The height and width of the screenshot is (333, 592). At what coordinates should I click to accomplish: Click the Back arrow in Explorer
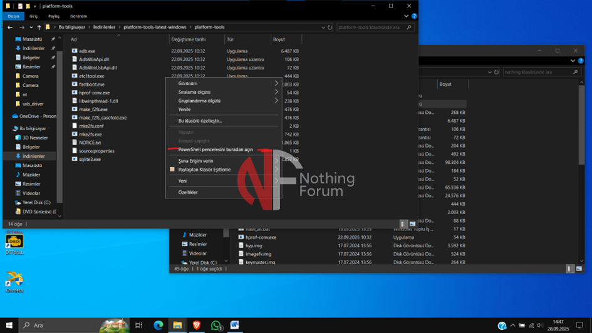click(x=10, y=28)
